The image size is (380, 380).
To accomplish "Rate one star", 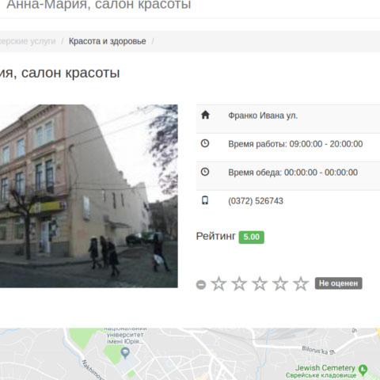I will 218,283.
